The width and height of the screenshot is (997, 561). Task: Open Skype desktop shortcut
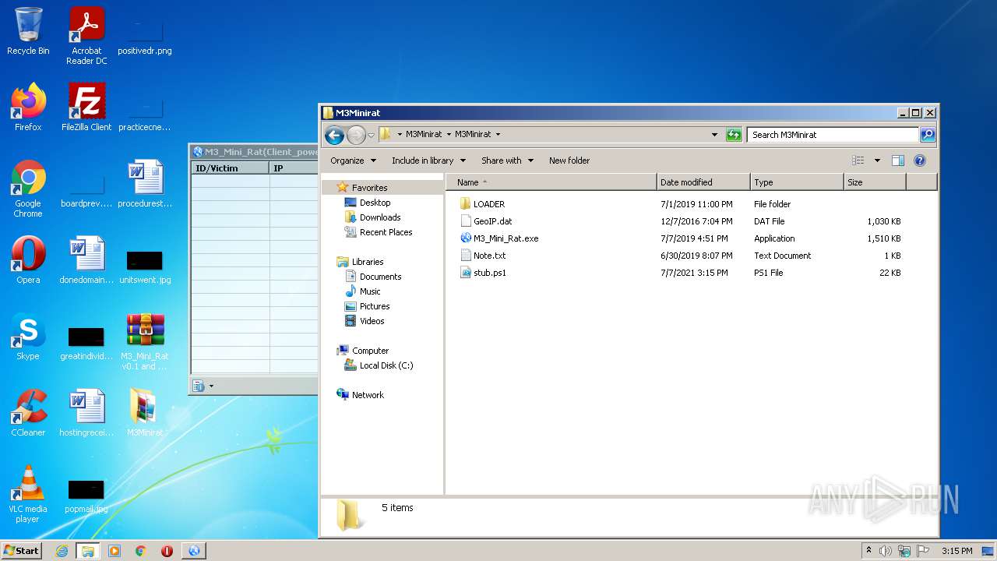point(28,337)
